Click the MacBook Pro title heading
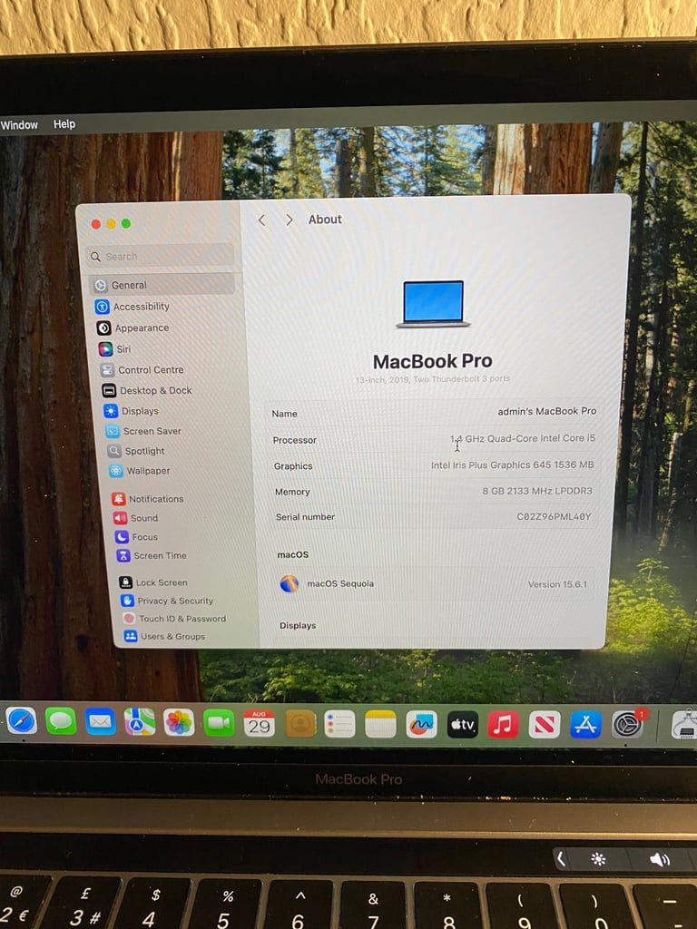Screen dimensions: 697x929 click(433, 361)
